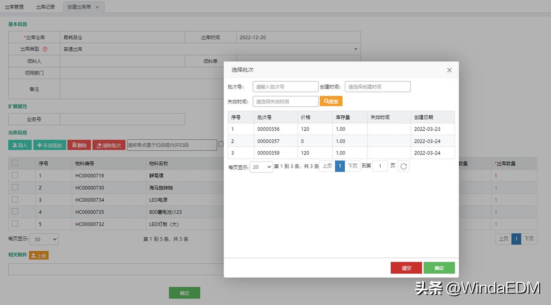Open the help icon next to 出库类型
The width and height of the screenshot is (551, 305).
click(x=45, y=49)
